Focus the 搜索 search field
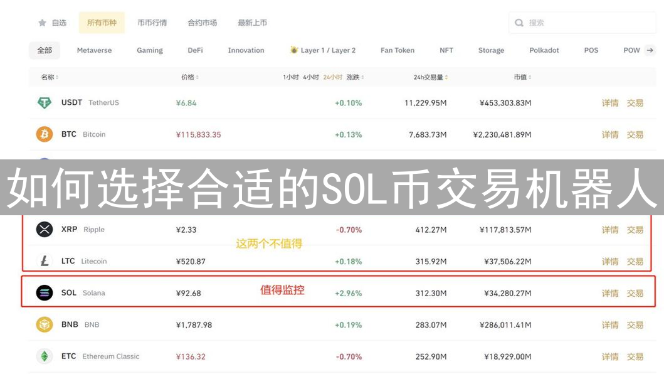Image resolution: width=664 pixels, height=374 pixels. (582, 23)
